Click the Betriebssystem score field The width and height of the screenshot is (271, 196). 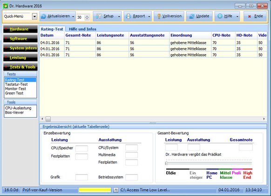click(x=131, y=177)
